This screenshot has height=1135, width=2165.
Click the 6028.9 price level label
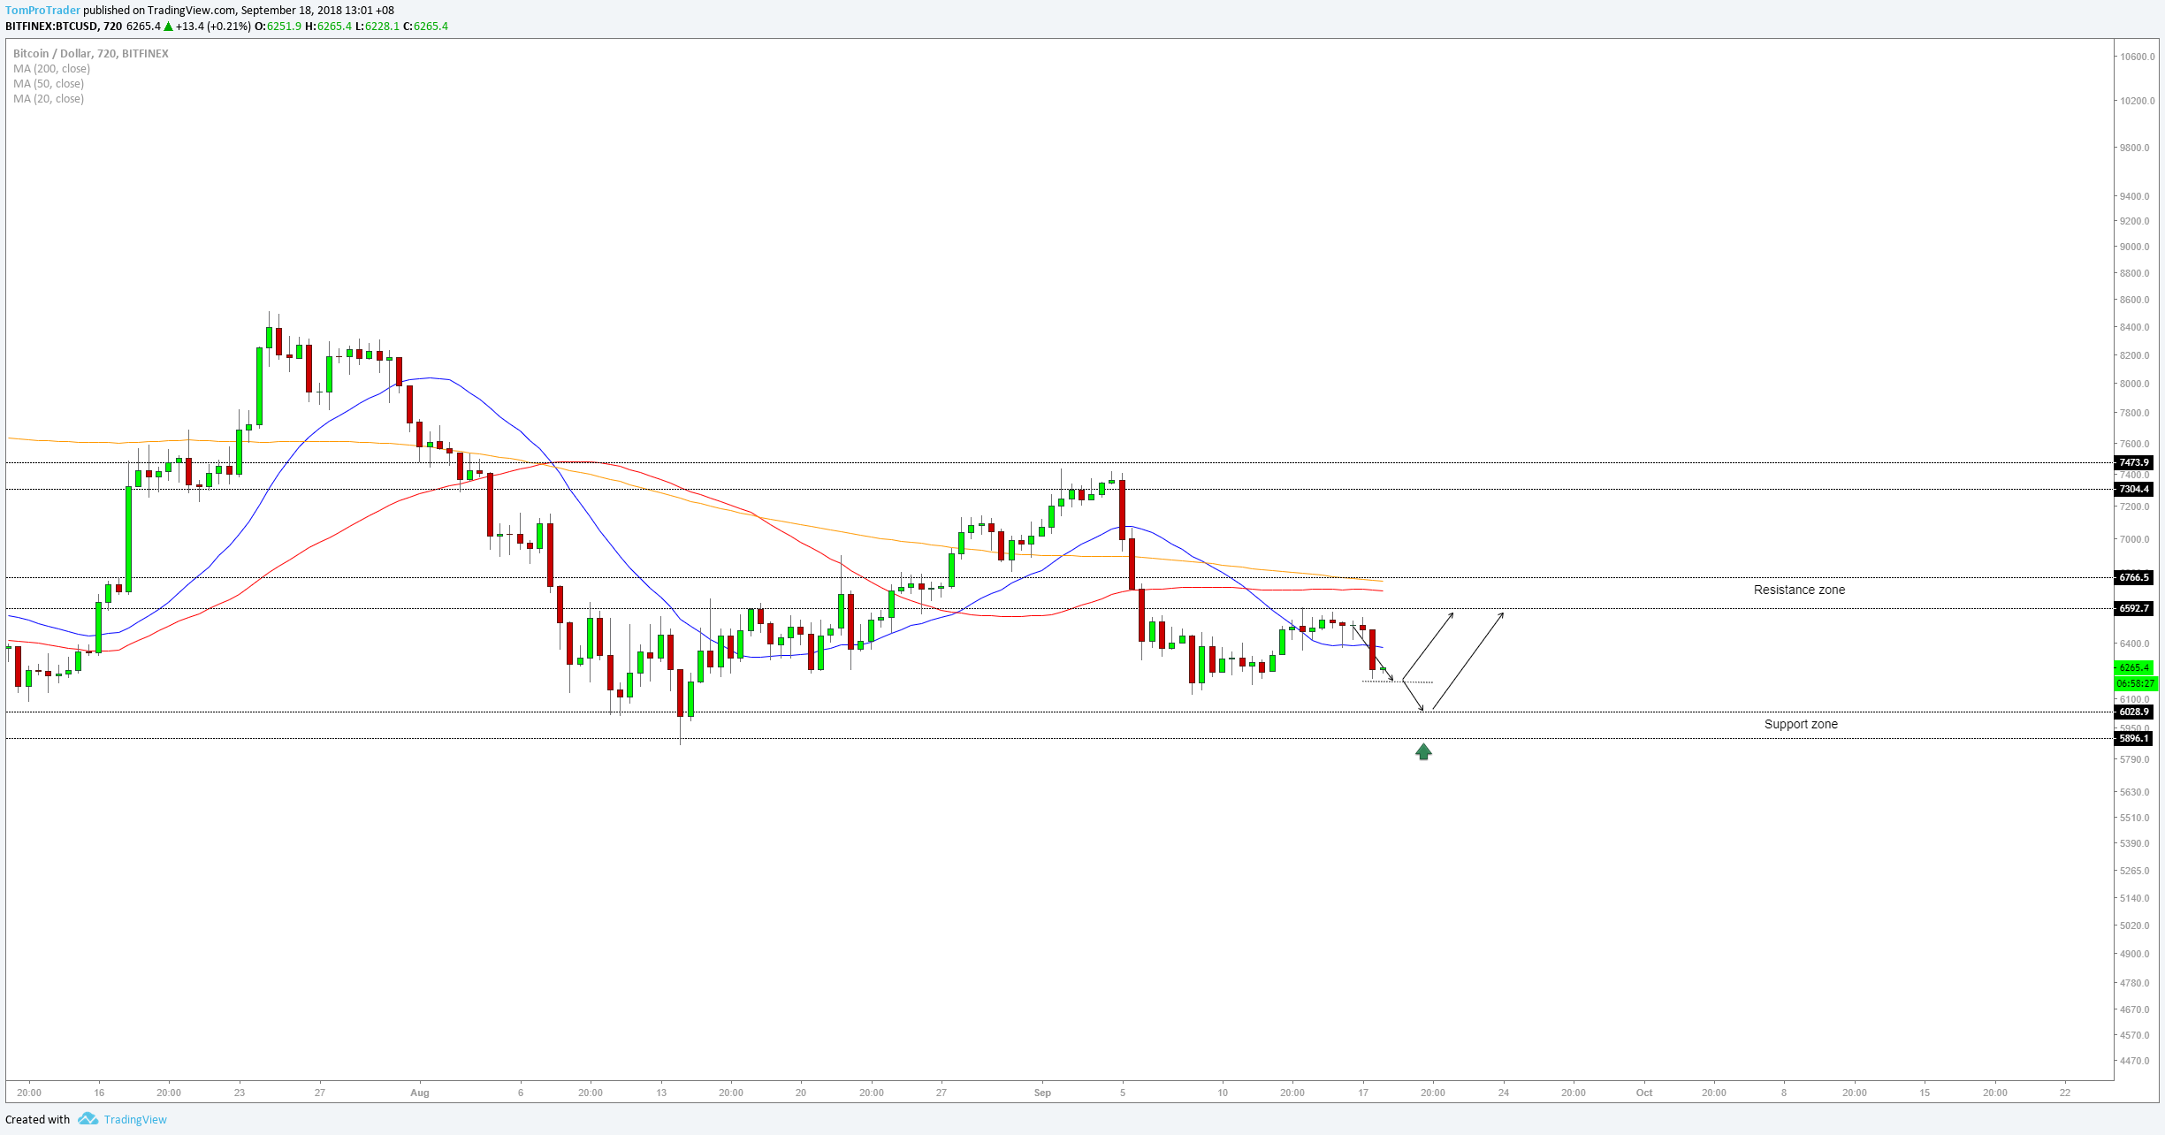[2133, 712]
